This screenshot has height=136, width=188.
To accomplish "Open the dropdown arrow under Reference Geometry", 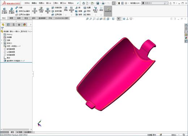I will (x=95, y=15).
